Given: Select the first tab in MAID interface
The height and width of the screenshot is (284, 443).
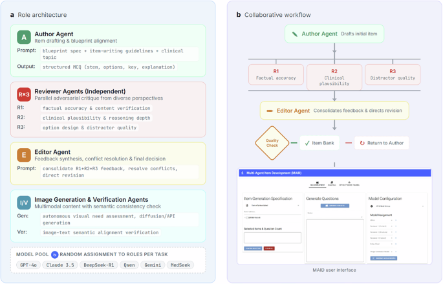Looking at the screenshot, I should pyautogui.click(x=318, y=184).
